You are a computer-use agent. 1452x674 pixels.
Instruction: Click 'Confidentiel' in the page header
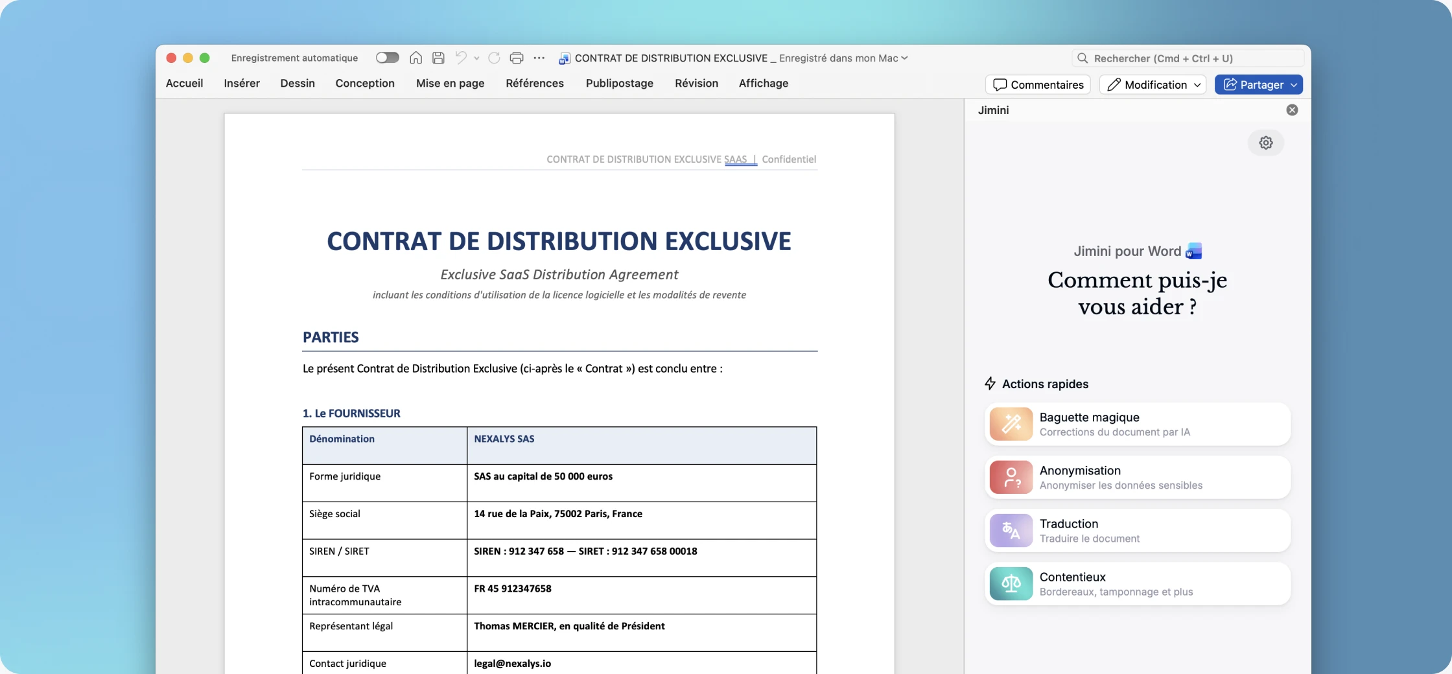[x=789, y=159]
